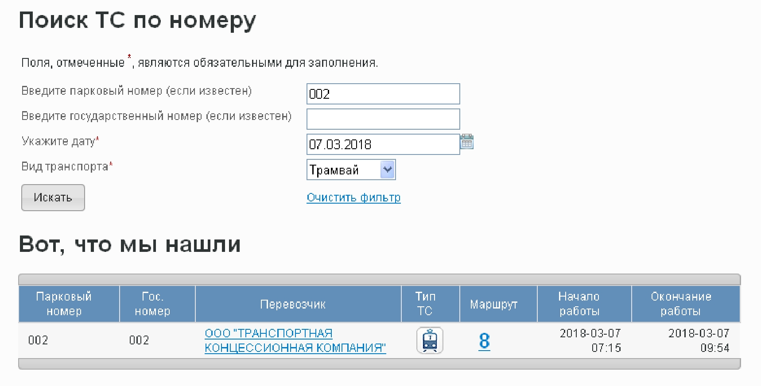Focus the государственный номер input field

(383, 119)
